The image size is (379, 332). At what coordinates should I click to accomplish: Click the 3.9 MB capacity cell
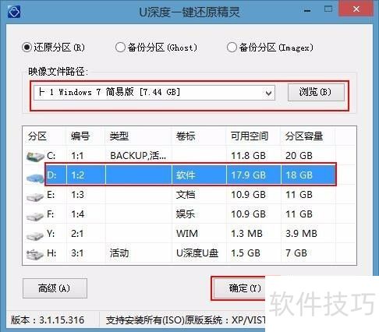pos(301,234)
